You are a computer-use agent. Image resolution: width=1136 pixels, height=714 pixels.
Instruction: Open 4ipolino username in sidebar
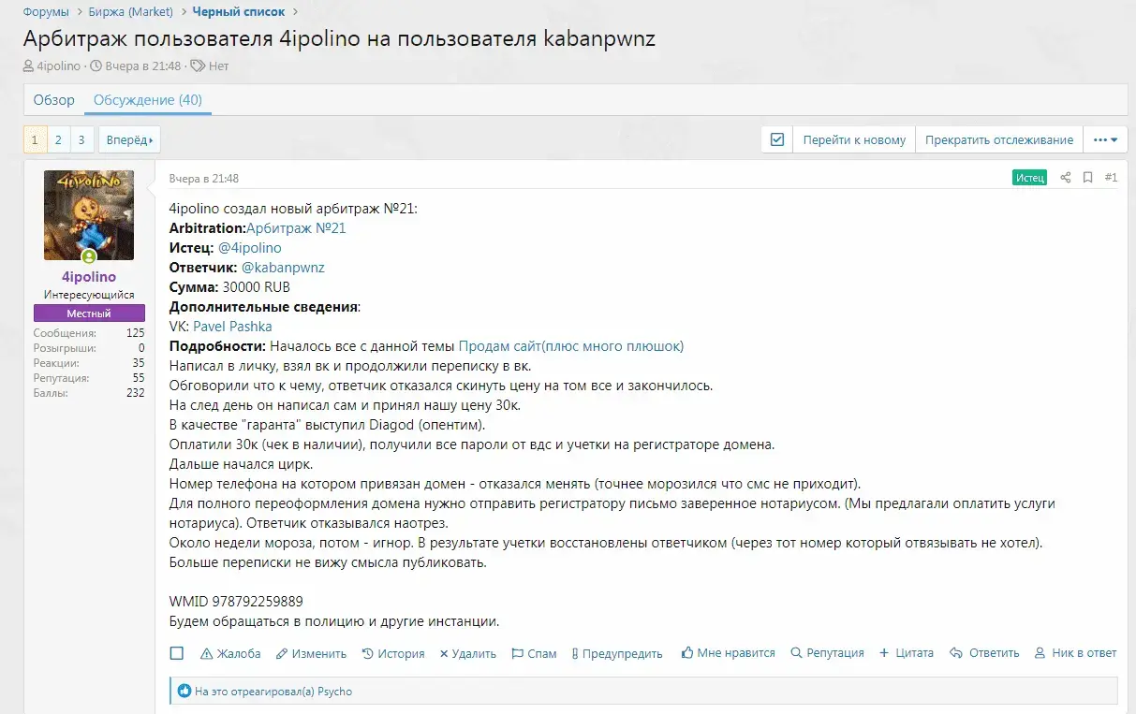coord(89,277)
